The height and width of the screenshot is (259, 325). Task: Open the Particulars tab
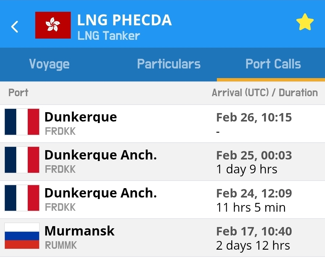169,64
